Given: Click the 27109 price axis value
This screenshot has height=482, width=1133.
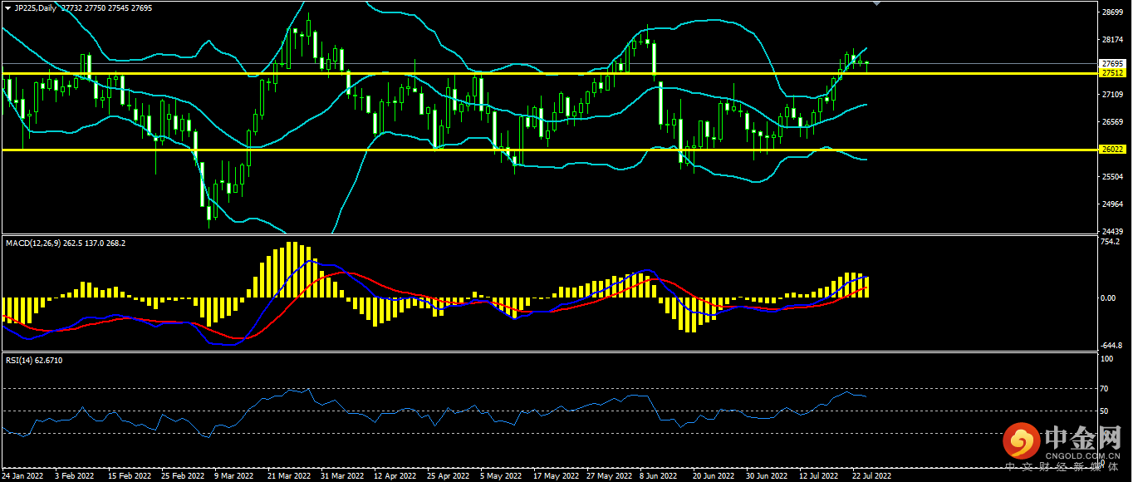Looking at the screenshot, I should [x=1112, y=95].
